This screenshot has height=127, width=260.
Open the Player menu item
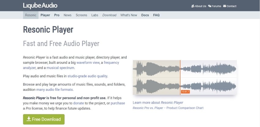click(x=45, y=15)
